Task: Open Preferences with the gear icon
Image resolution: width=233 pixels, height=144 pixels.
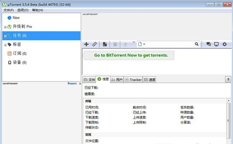Action: click(x=224, y=44)
